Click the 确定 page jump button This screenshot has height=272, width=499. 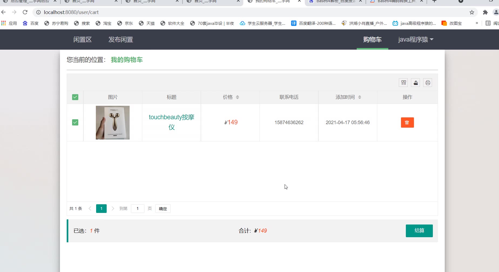[163, 209]
